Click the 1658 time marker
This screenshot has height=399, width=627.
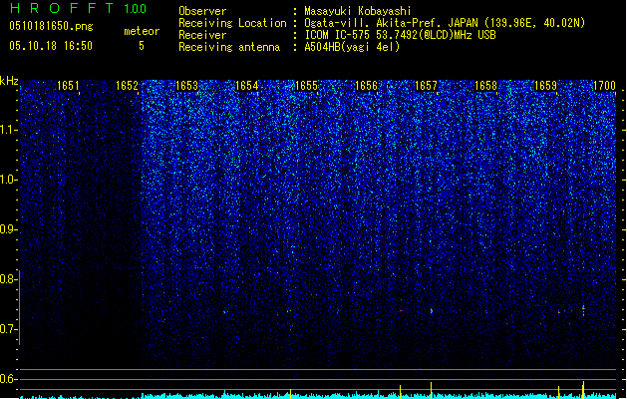click(x=485, y=86)
